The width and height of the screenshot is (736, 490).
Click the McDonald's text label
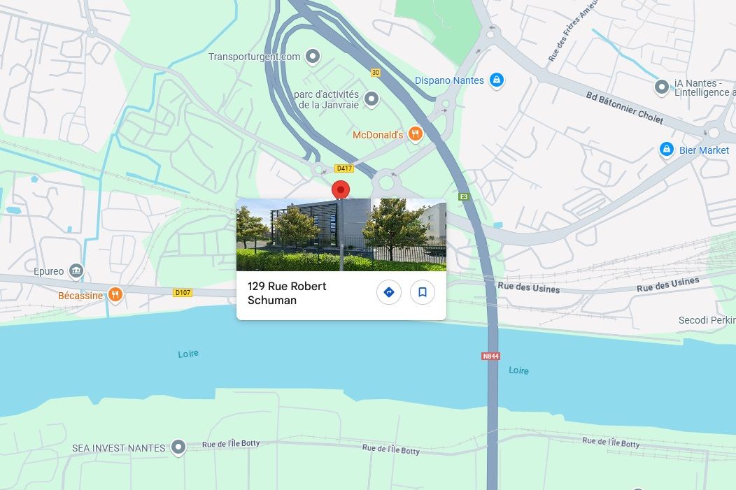[378, 135]
